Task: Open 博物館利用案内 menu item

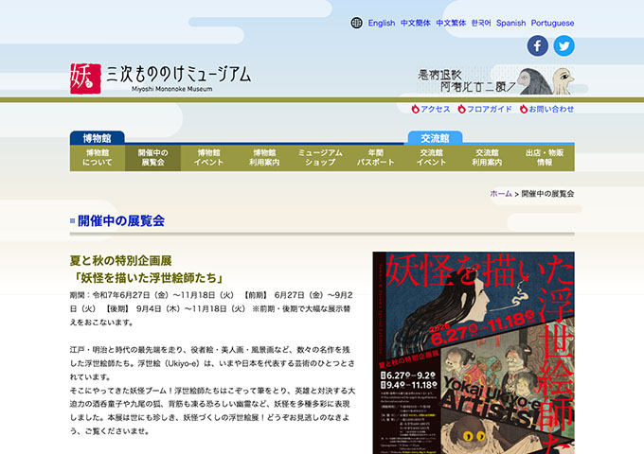Action: [x=264, y=158]
